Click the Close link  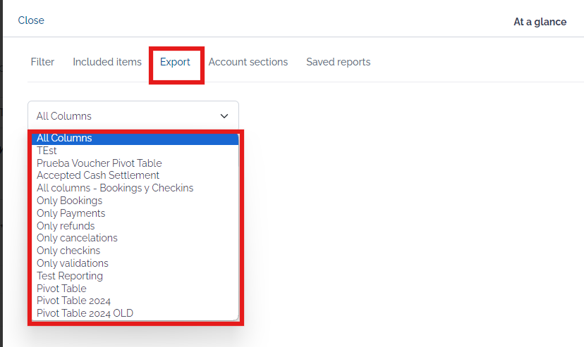[x=31, y=20]
